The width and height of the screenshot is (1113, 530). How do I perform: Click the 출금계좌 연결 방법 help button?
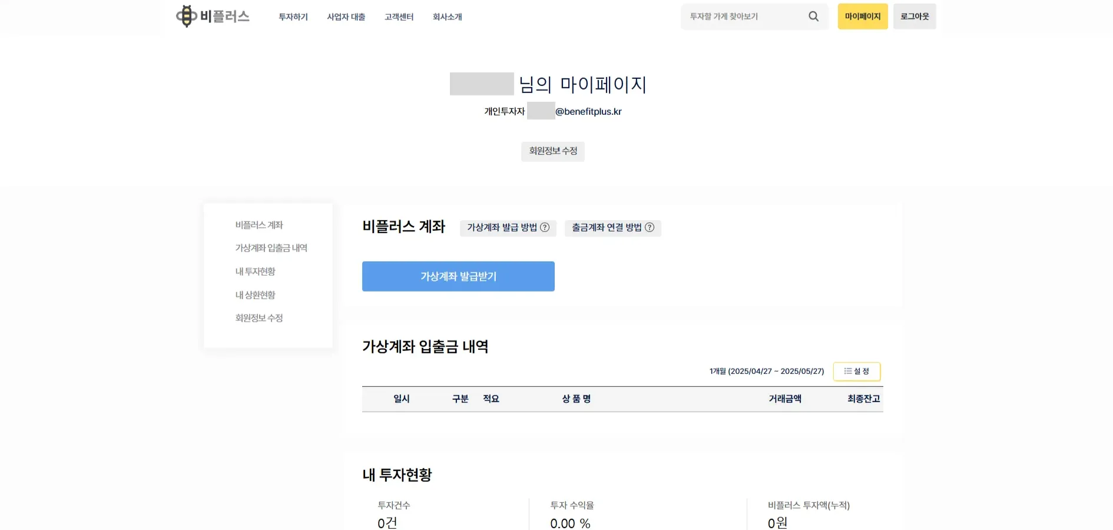click(x=613, y=228)
